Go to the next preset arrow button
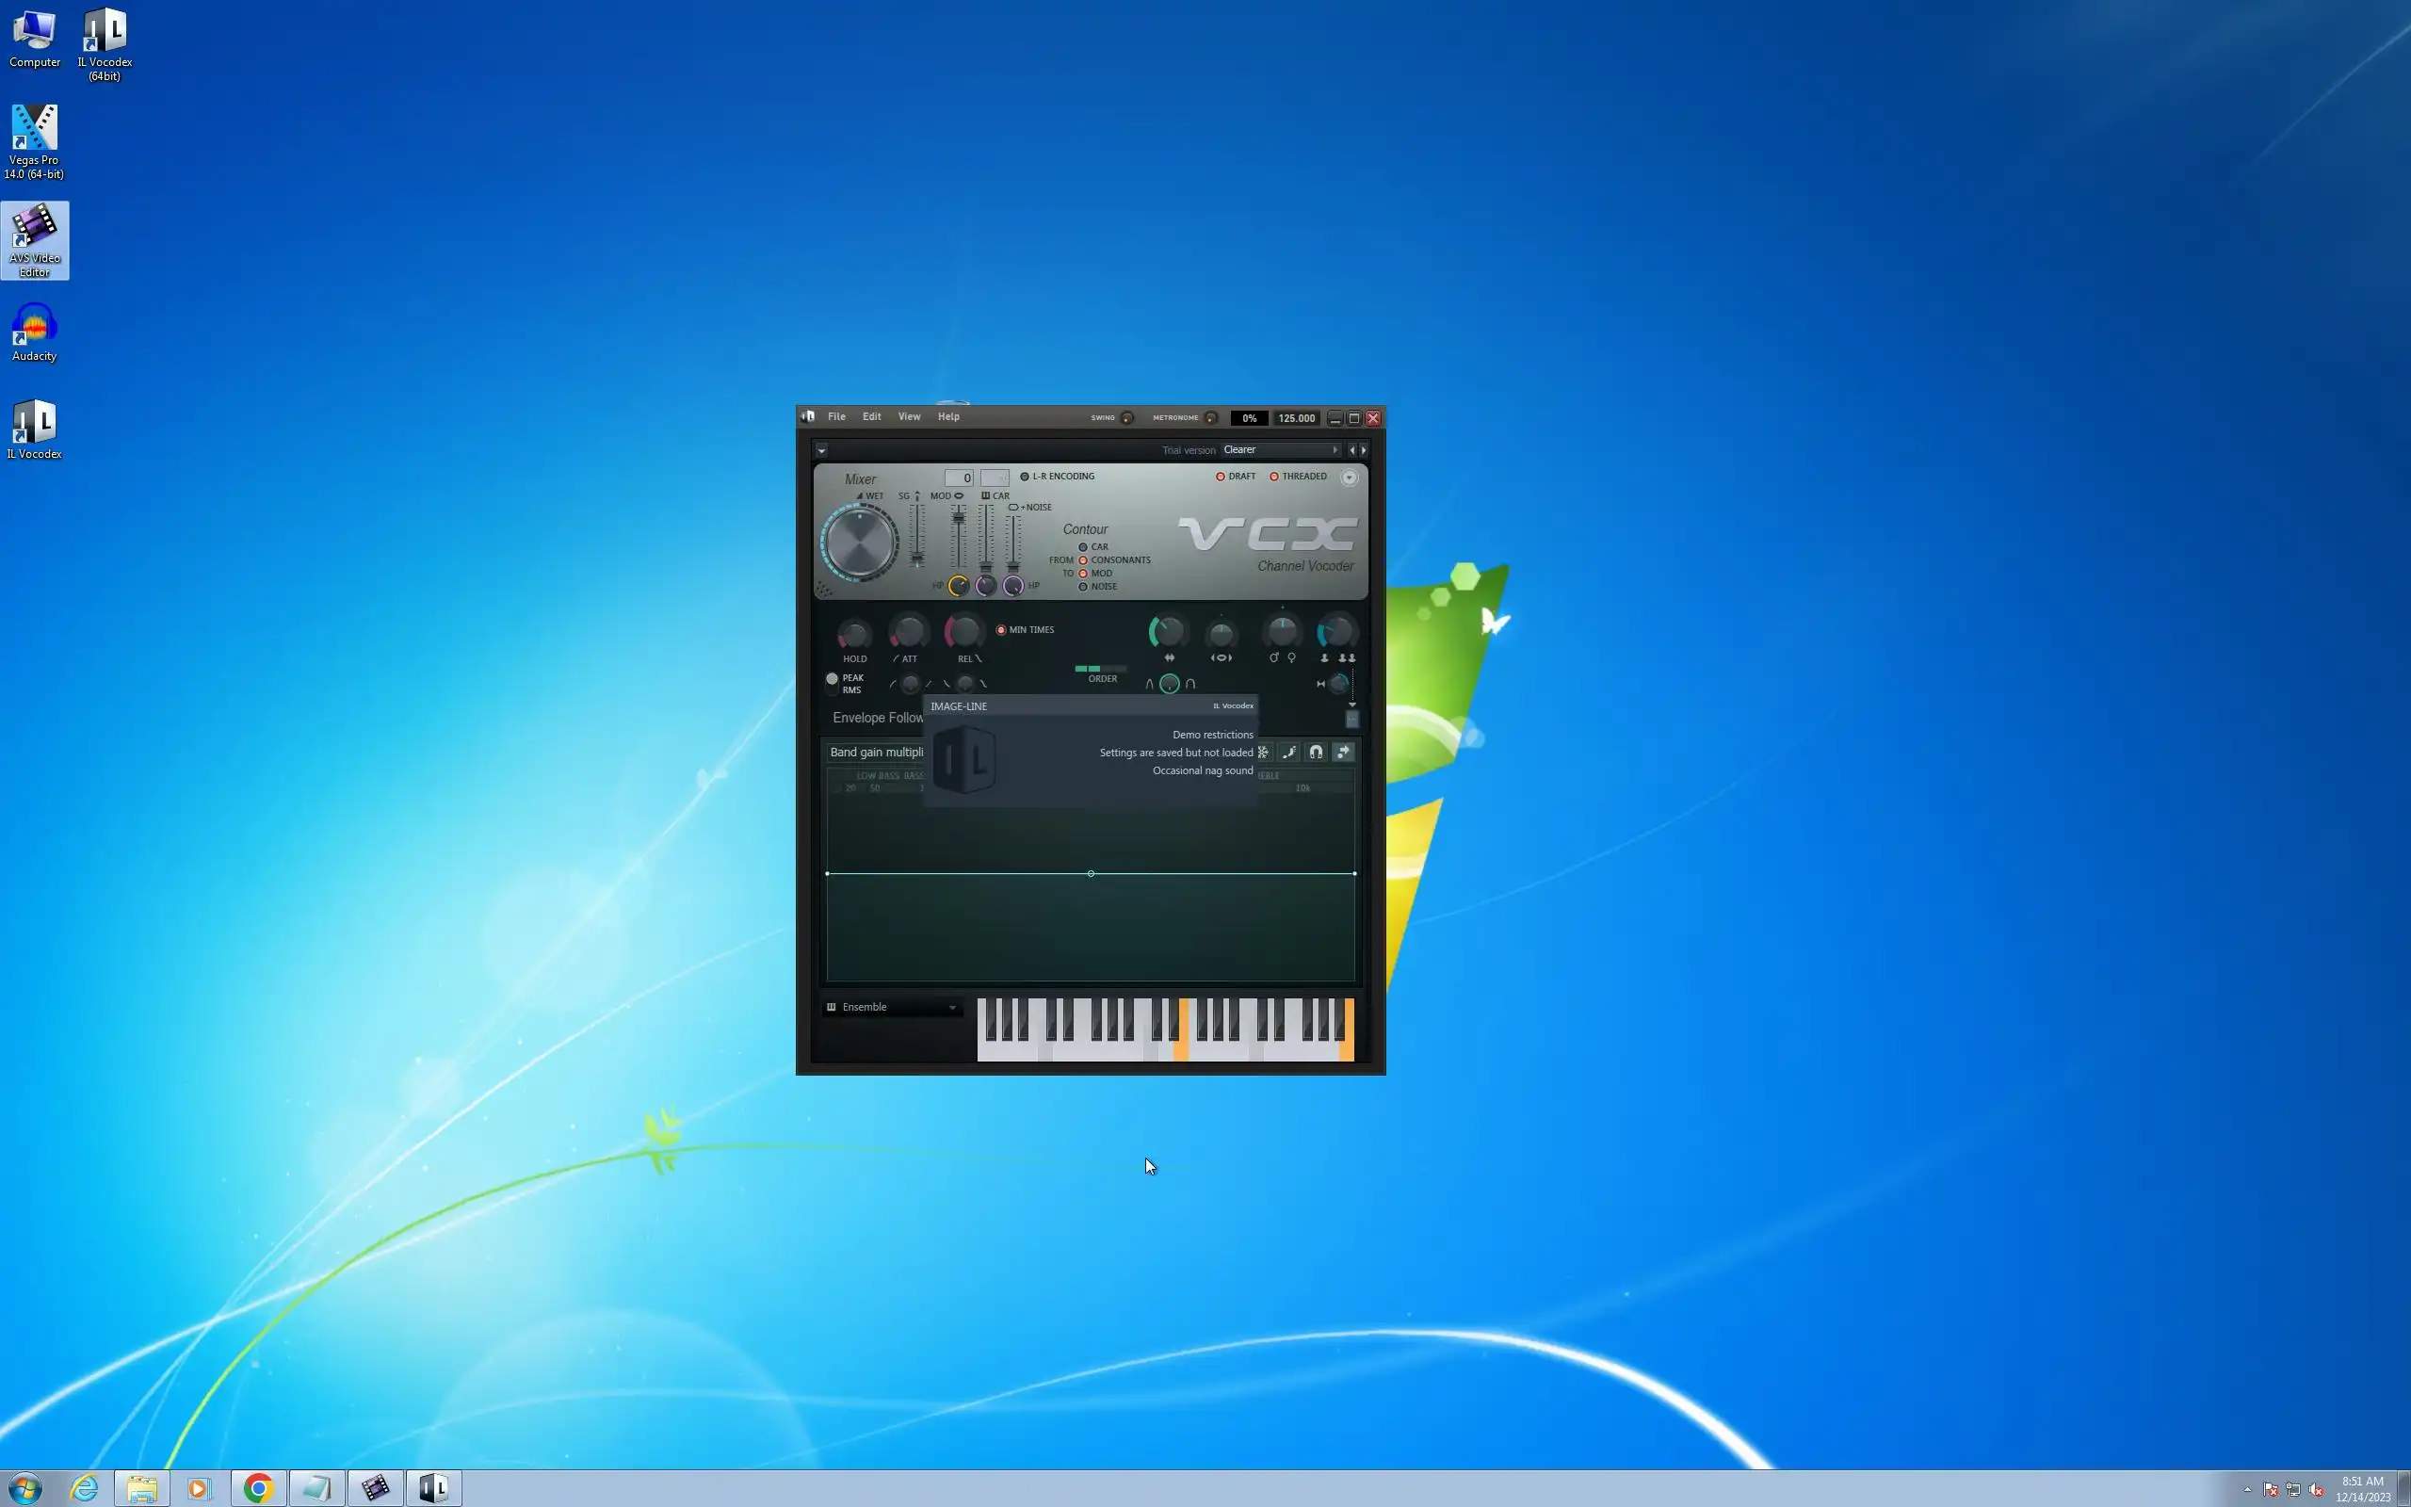The width and height of the screenshot is (2411, 1507). point(1364,450)
